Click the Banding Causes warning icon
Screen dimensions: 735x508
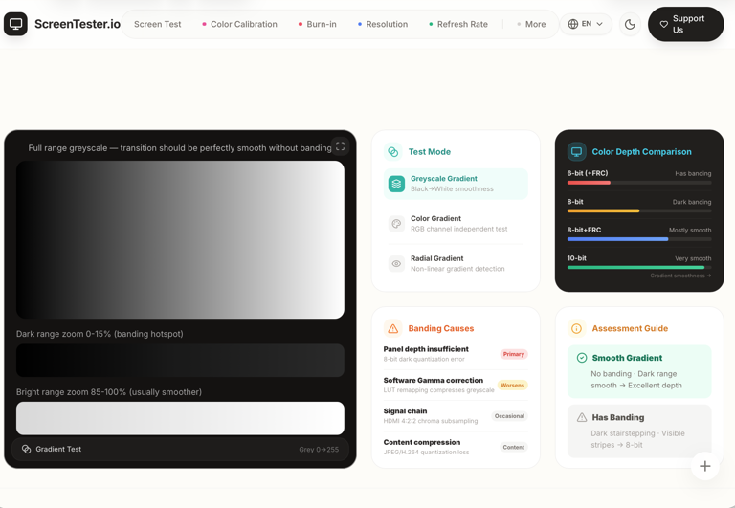tap(392, 328)
